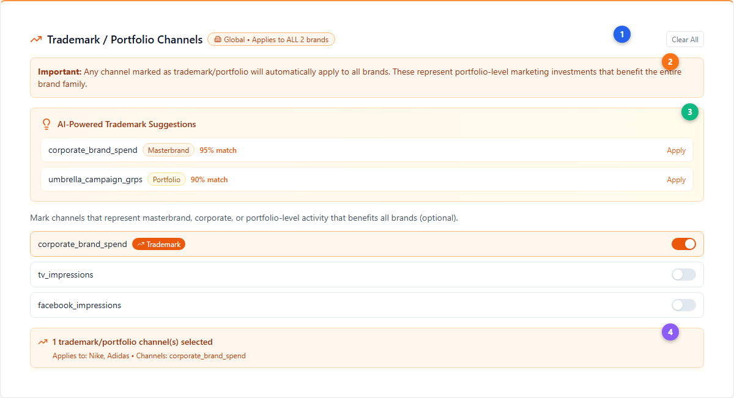Click the Trademark / Portfolio Channels title
This screenshot has width=734, height=398.
[x=125, y=40]
